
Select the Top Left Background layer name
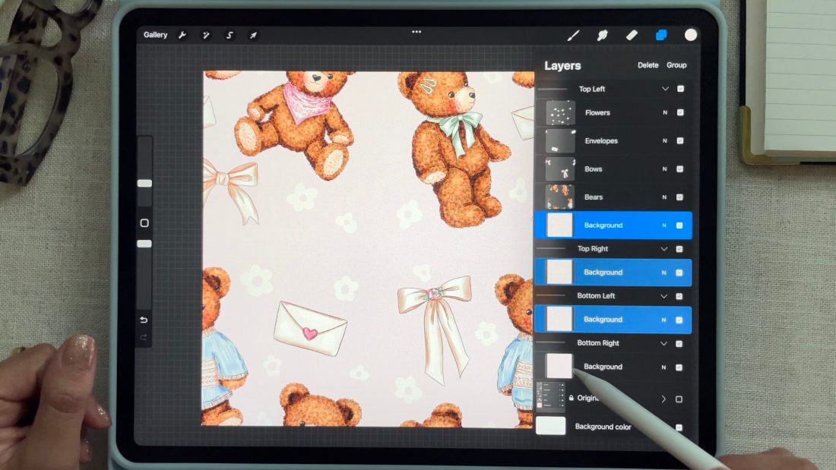pos(603,226)
